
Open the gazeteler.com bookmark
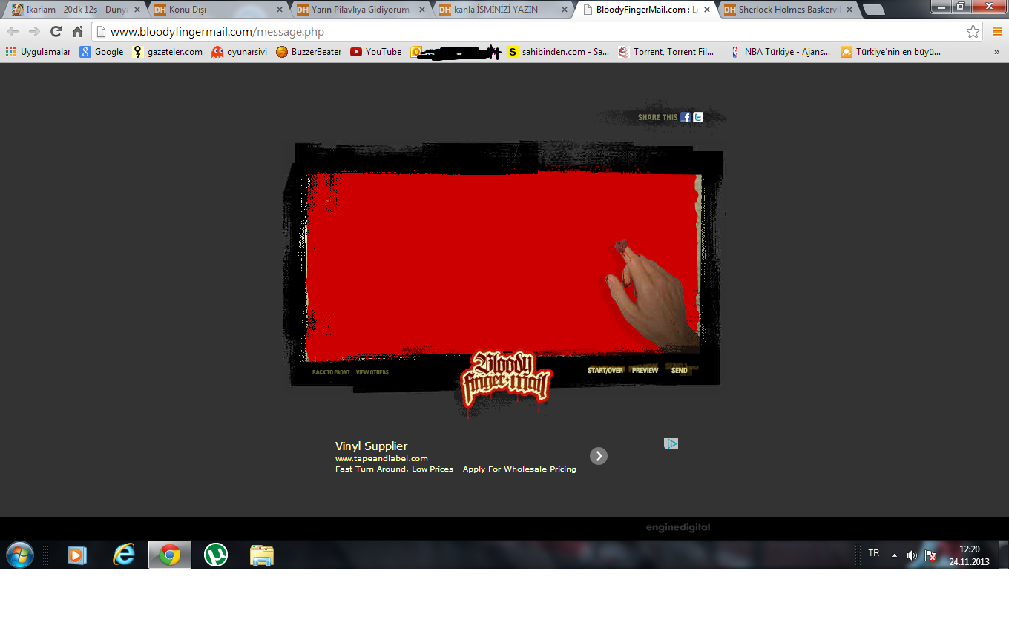tap(168, 52)
